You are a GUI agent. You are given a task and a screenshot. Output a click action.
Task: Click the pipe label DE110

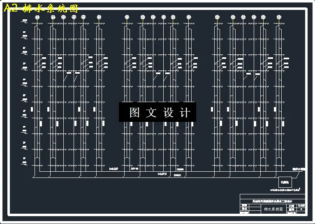tap(134, 169)
